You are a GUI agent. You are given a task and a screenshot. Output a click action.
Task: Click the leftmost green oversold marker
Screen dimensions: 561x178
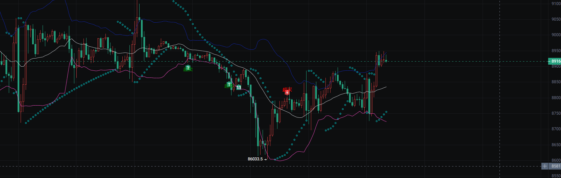188,68
